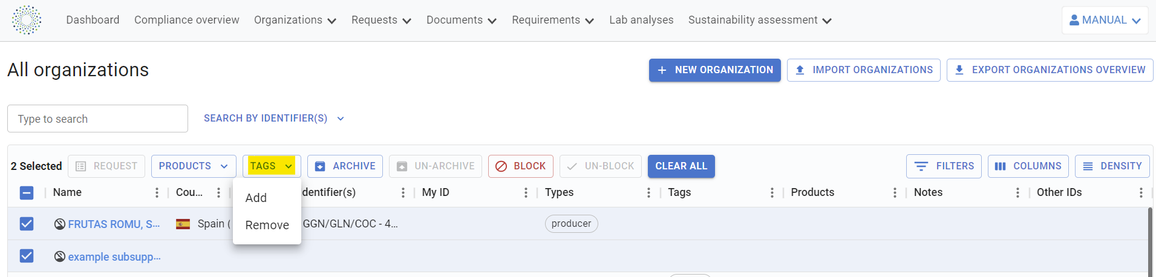Image resolution: width=1156 pixels, height=277 pixels.
Task: Uncheck the example subsupplier row checkbox
Action: point(27,256)
